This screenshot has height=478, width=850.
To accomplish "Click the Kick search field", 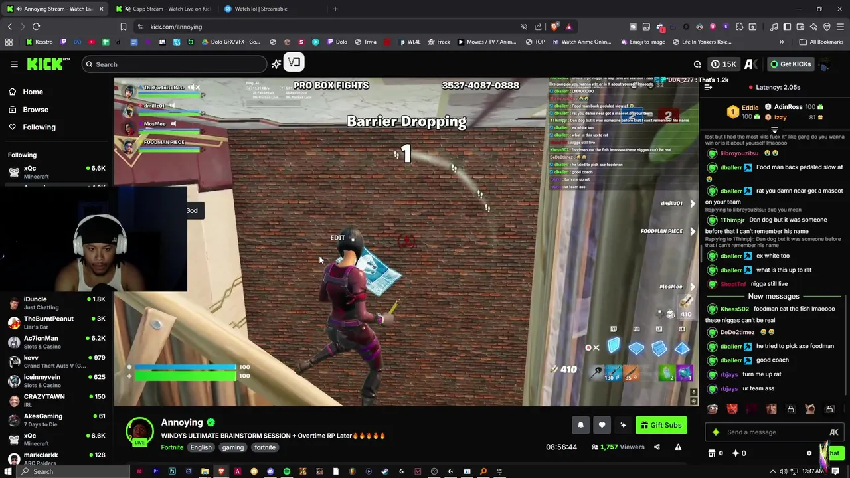I will [174, 64].
